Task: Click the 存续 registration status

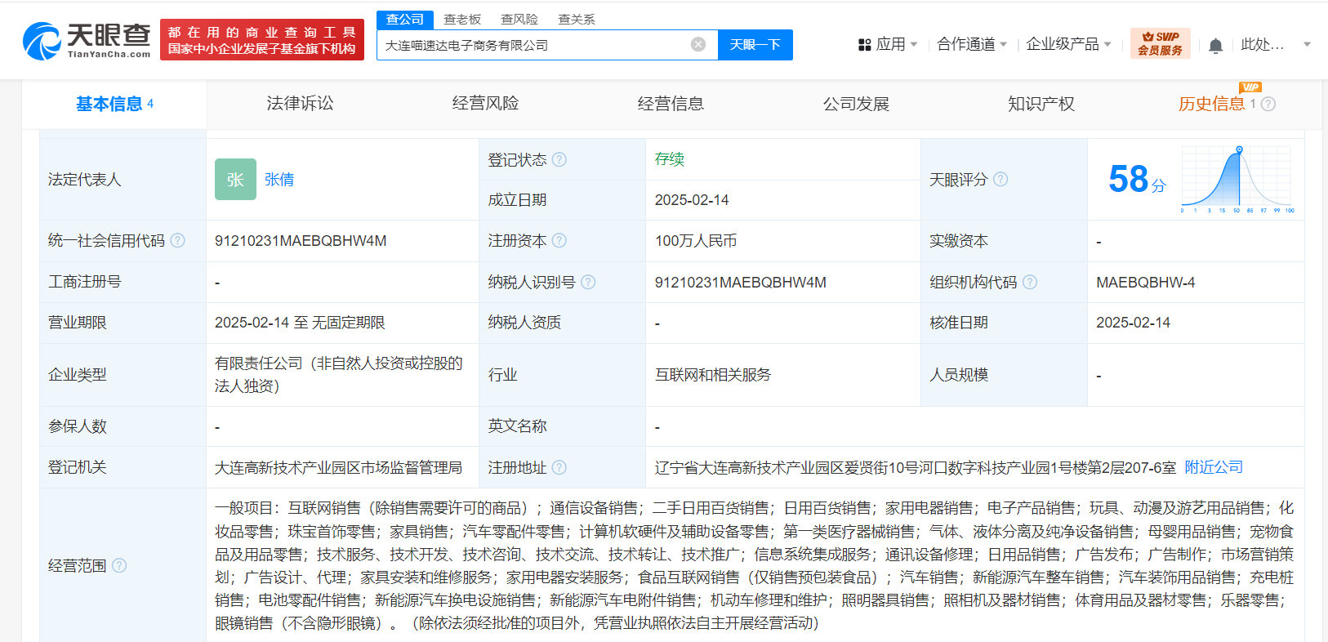Action: [670, 159]
